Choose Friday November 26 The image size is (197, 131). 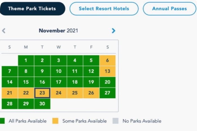tap(91, 93)
